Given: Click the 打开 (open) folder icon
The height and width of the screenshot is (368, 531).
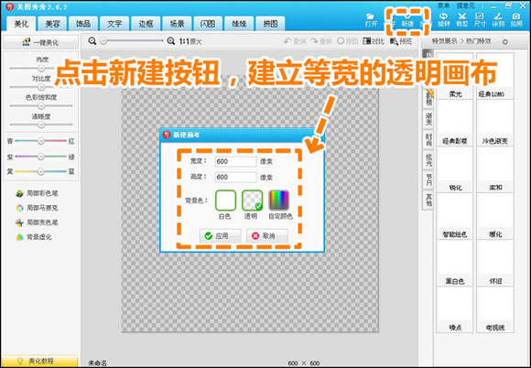Looking at the screenshot, I should [371, 20].
